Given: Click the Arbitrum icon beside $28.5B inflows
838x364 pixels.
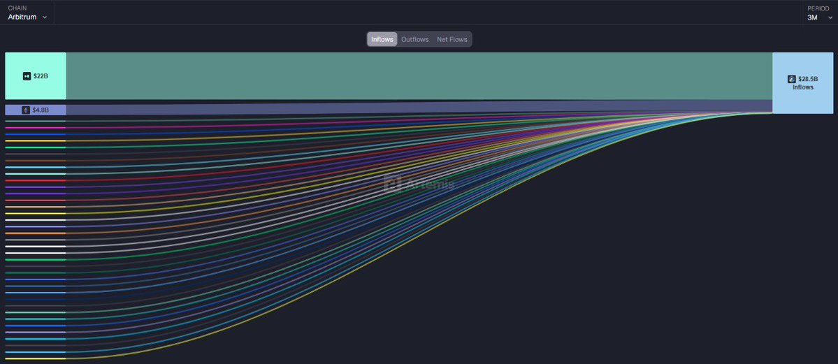Looking at the screenshot, I should click(x=791, y=80).
